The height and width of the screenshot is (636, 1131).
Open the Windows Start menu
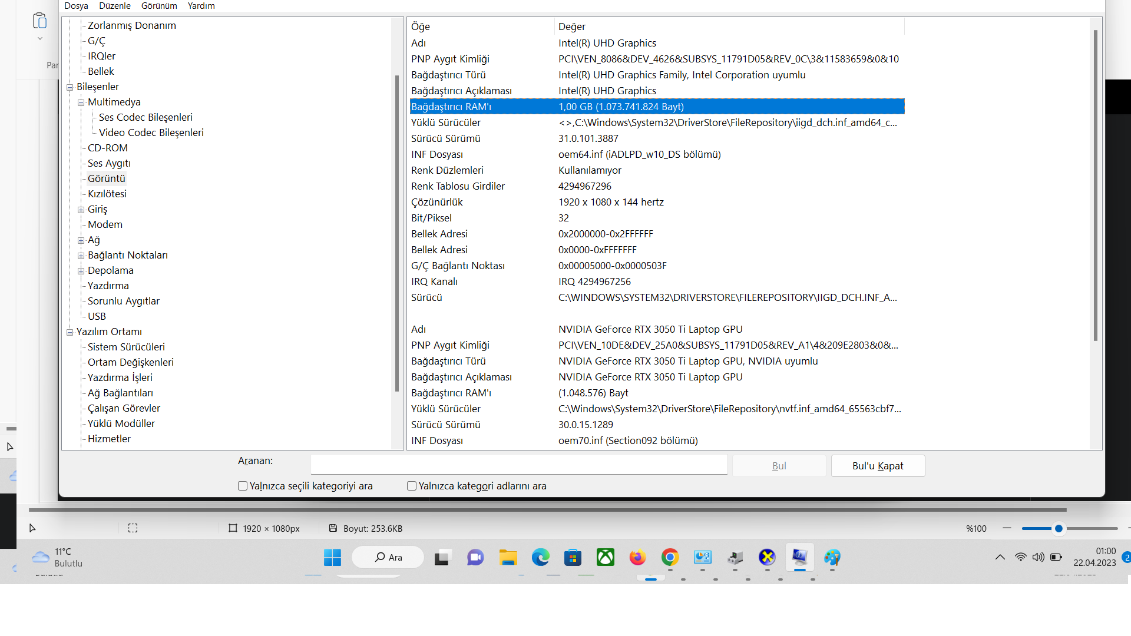pyautogui.click(x=332, y=557)
